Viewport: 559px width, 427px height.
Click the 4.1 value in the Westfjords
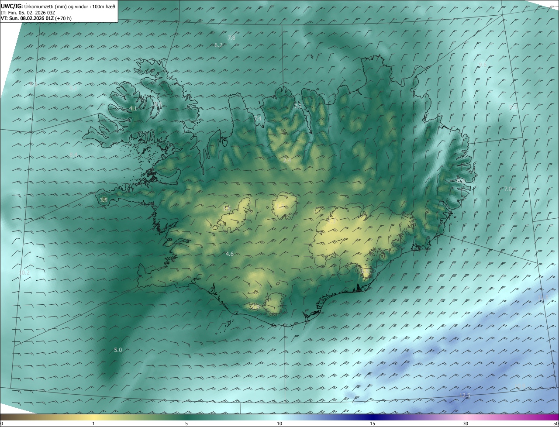pyautogui.click(x=133, y=108)
